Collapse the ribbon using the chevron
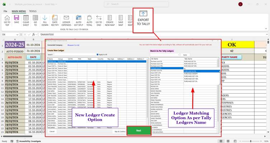This screenshot has height=143, width=270. [266, 29]
